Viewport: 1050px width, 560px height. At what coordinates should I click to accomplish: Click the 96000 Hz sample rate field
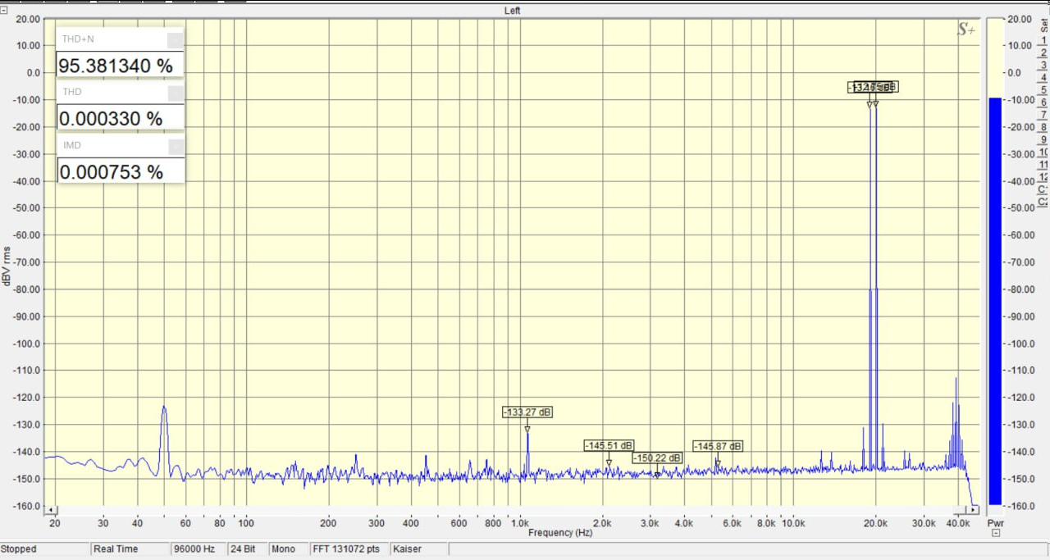(x=197, y=549)
